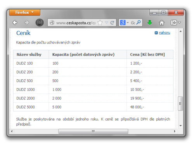Viewport: 194px width, 145px height.
Task: Click the magnifier search icon
Action: pyautogui.click(x=139, y=23)
